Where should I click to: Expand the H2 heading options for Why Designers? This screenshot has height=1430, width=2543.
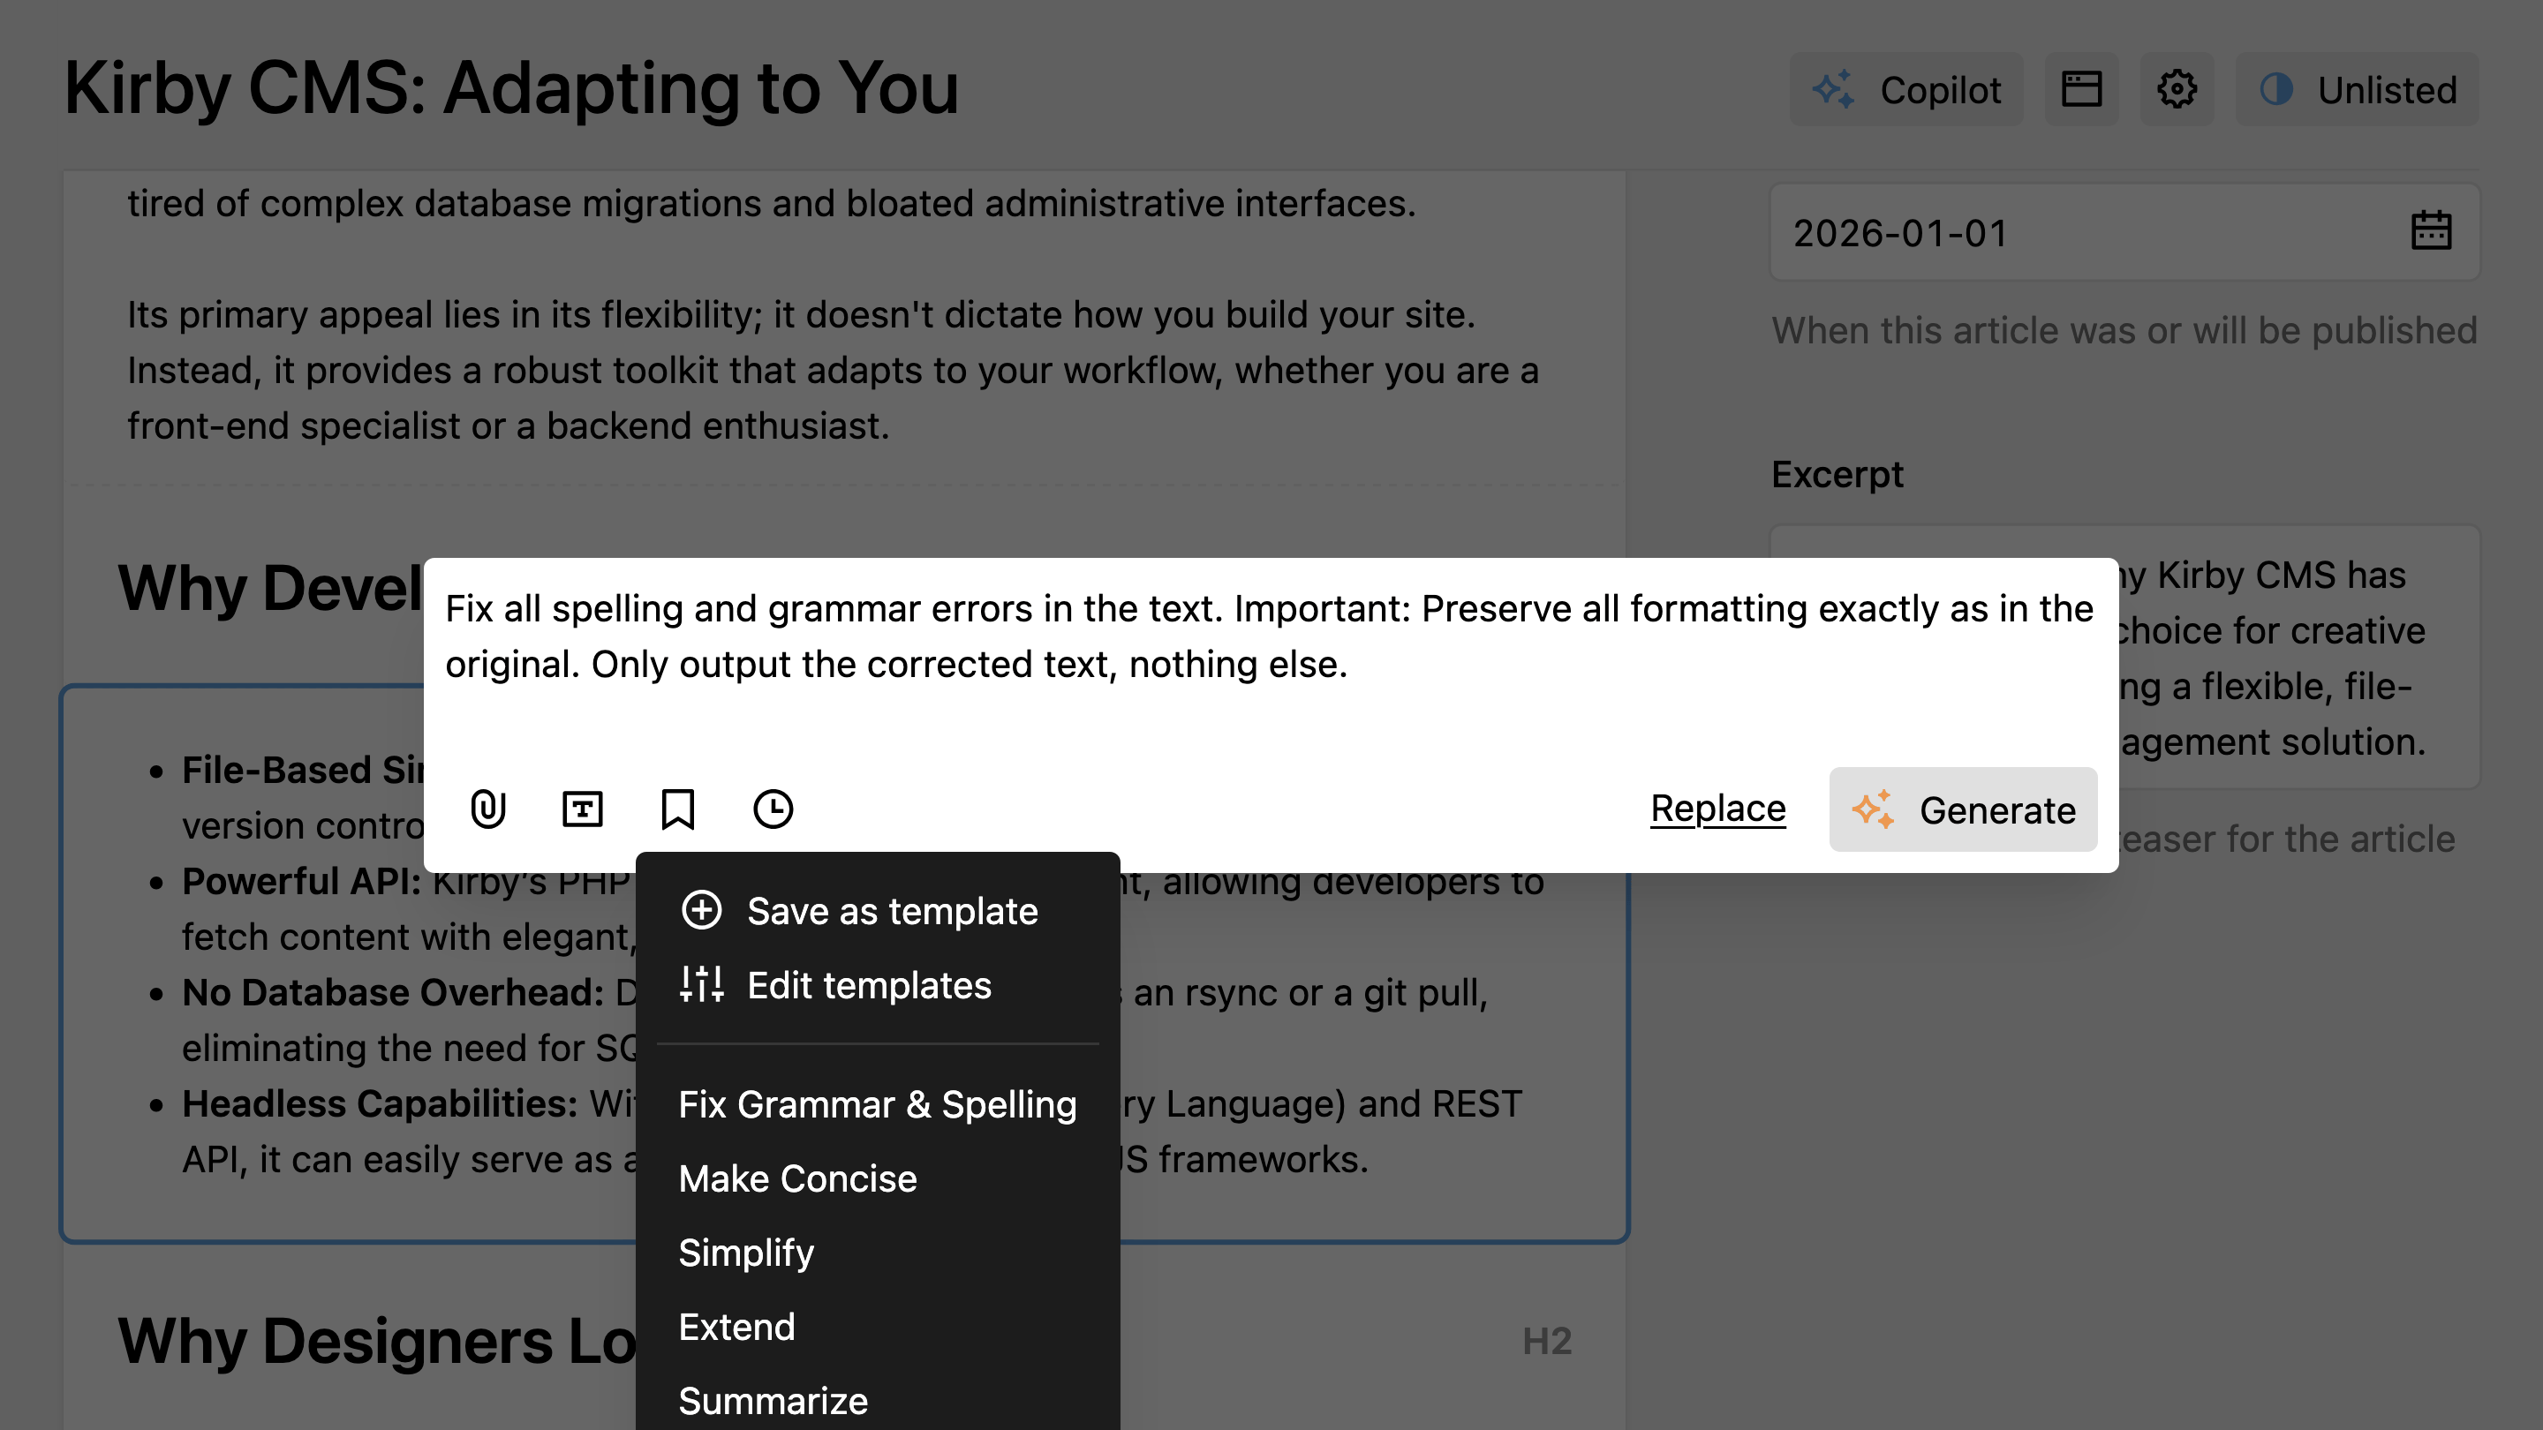(x=1547, y=1342)
